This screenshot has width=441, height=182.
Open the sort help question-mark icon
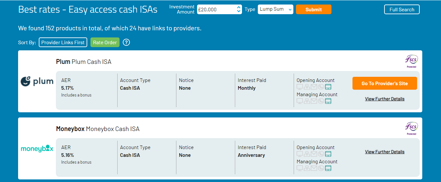(126, 42)
